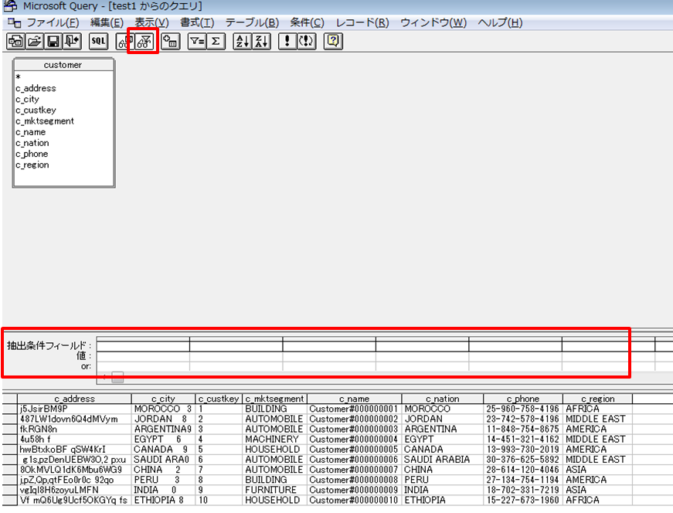The width and height of the screenshot is (673, 513).
Task: Run the query with the Query Now icon
Action: click(287, 41)
